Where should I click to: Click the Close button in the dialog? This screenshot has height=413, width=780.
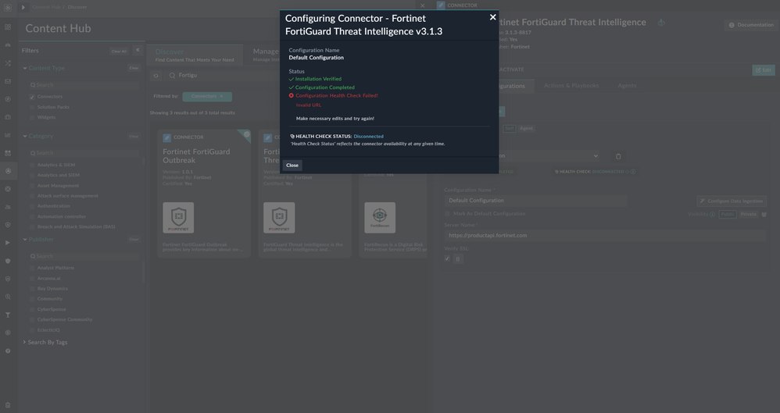(x=292, y=166)
